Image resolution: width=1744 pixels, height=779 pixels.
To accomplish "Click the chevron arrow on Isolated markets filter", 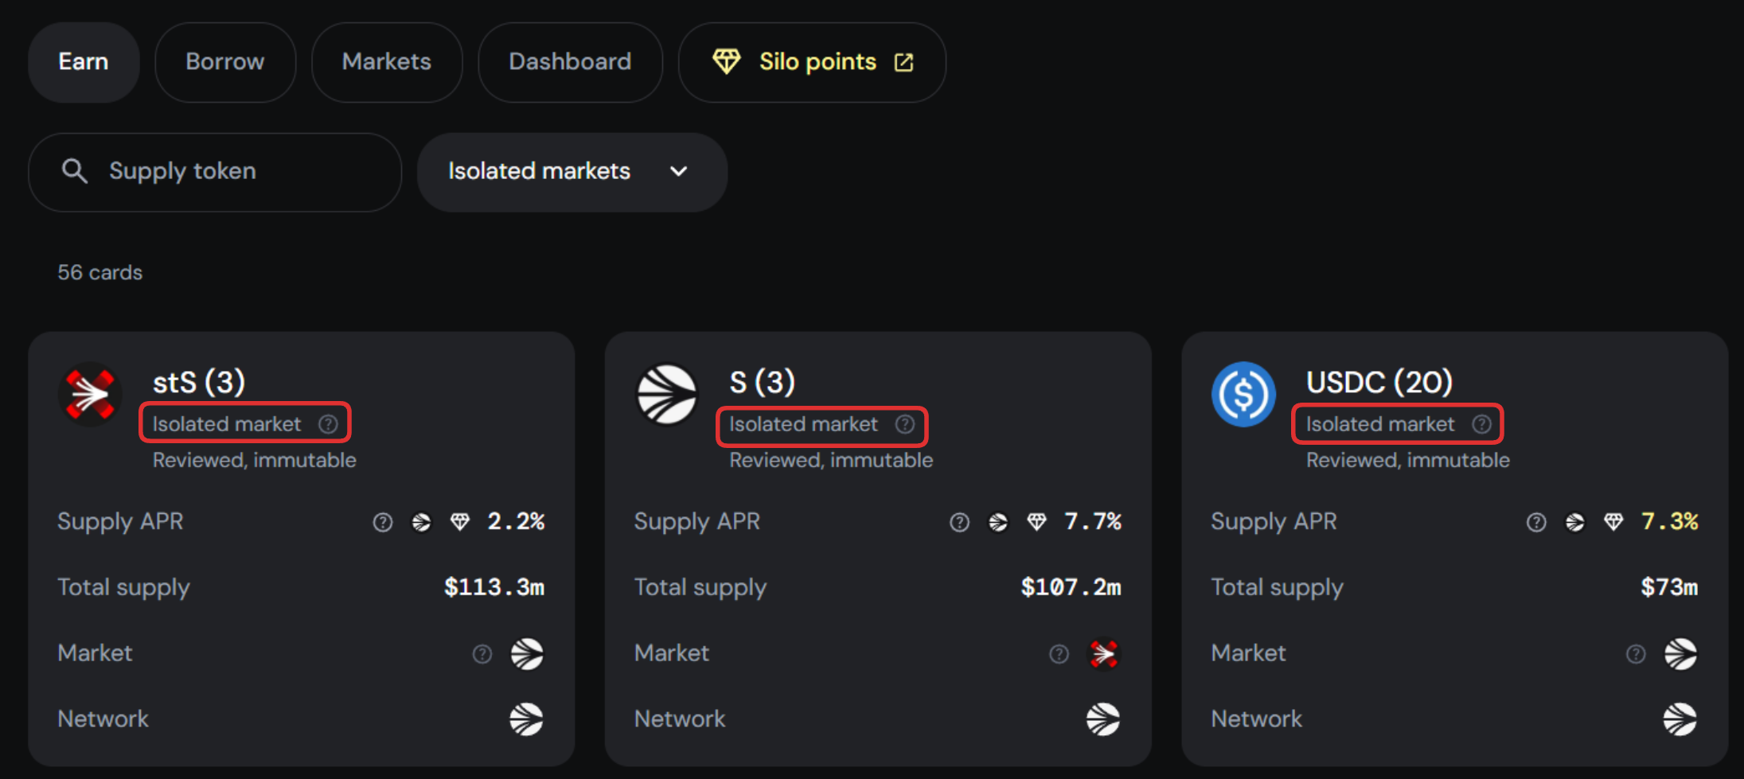I will tap(678, 172).
